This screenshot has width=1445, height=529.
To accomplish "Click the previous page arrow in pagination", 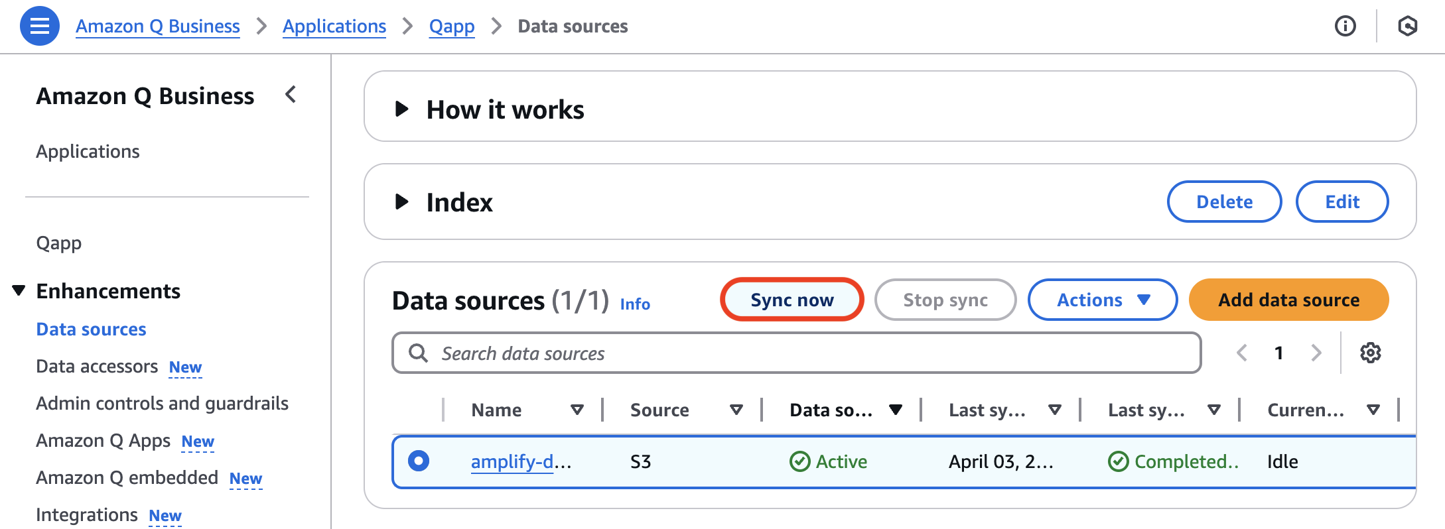I will (x=1242, y=353).
